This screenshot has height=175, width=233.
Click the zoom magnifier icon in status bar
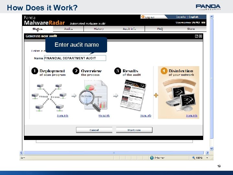(194, 158)
